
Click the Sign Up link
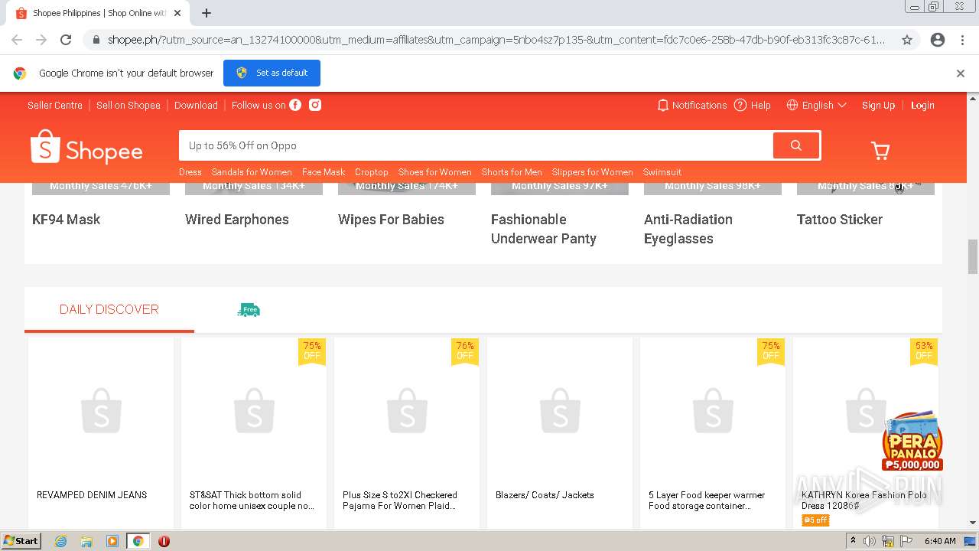click(x=878, y=105)
